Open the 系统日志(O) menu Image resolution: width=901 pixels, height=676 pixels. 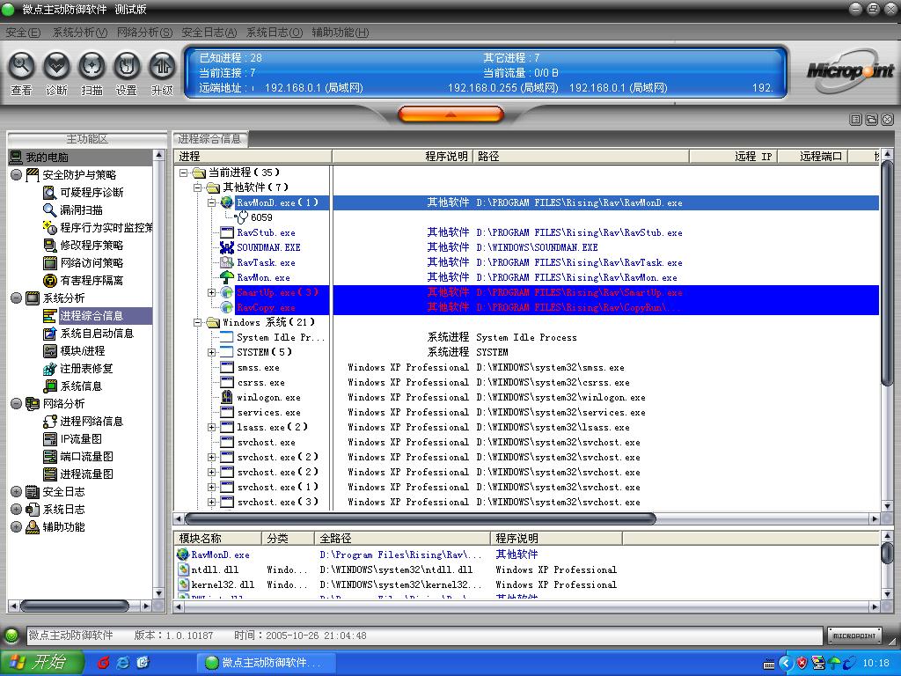pos(275,33)
